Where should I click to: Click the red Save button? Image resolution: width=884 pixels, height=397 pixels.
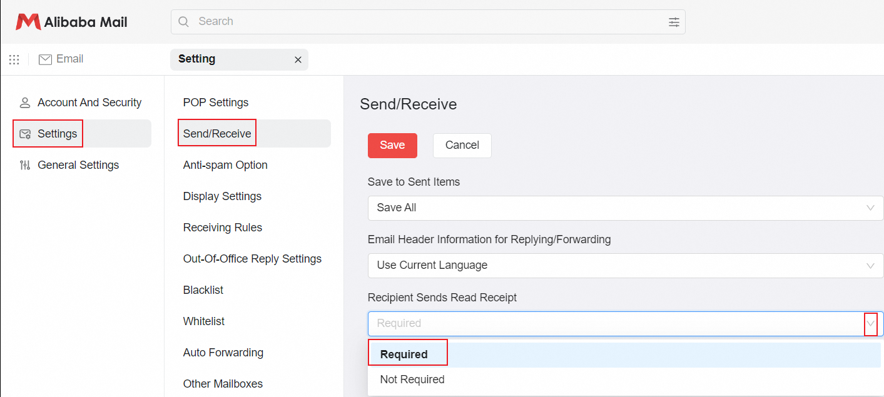click(392, 145)
